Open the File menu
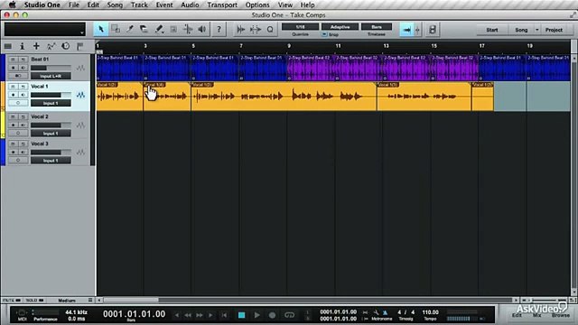This screenshot has width=578, height=325. tap(74, 5)
